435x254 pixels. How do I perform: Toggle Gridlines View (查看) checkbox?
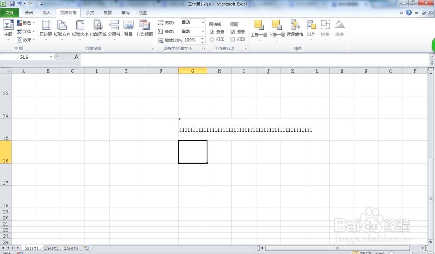click(x=212, y=32)
